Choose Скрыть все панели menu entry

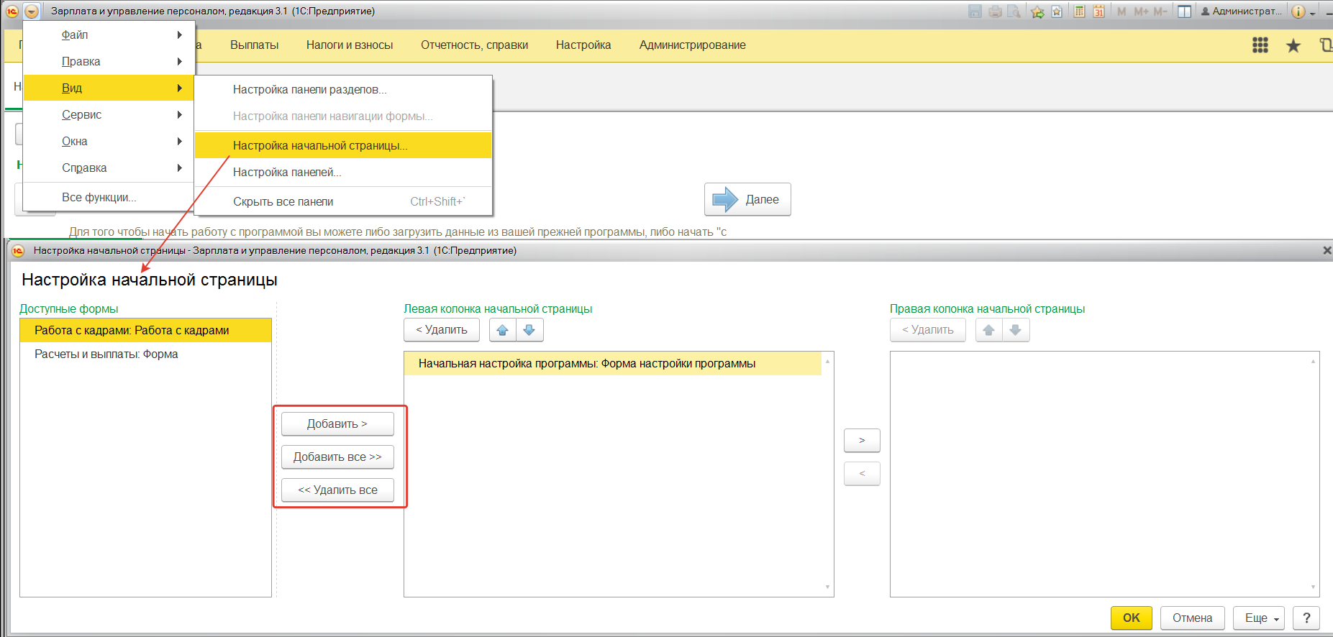[343, 201]
